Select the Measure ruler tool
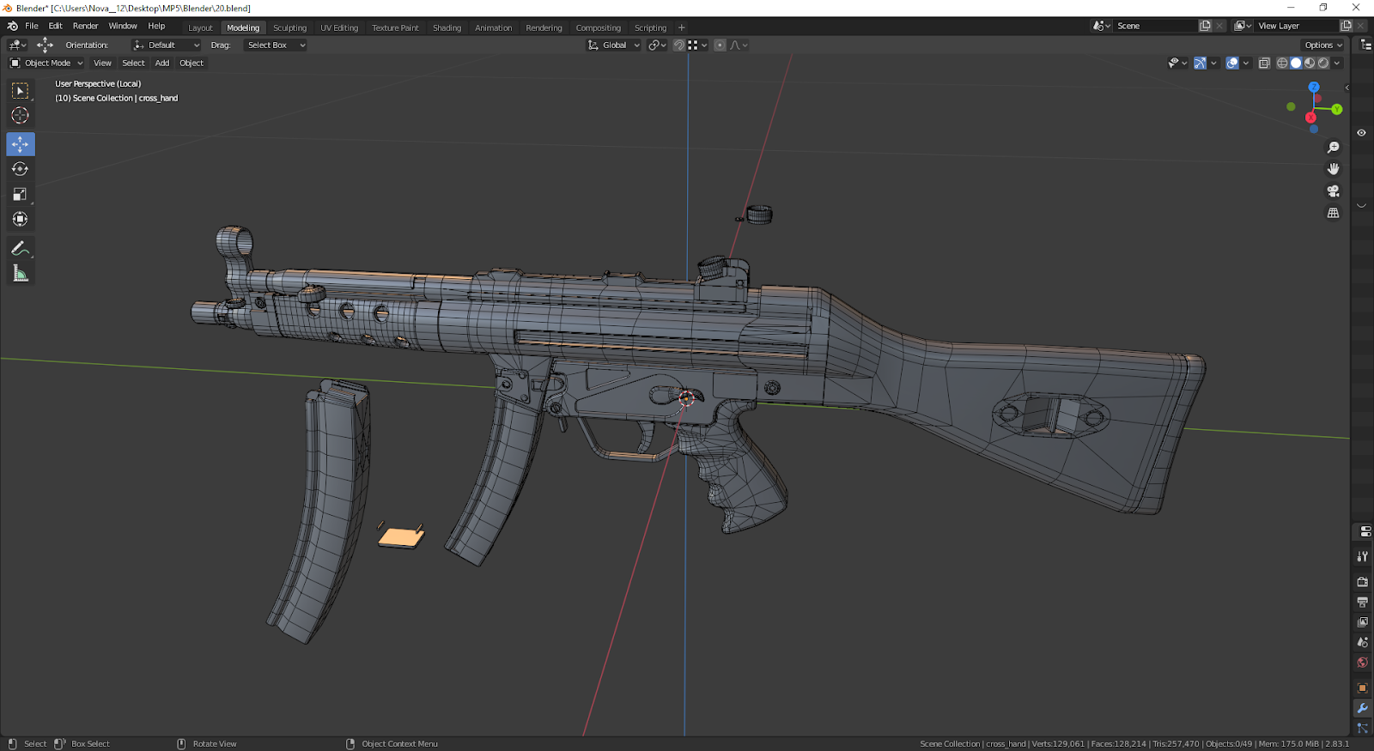 coord(20,274)
